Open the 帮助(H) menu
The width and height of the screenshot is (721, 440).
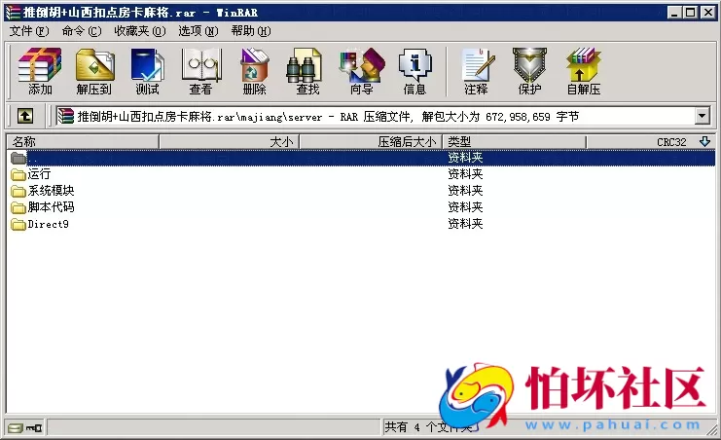[251, 31]
